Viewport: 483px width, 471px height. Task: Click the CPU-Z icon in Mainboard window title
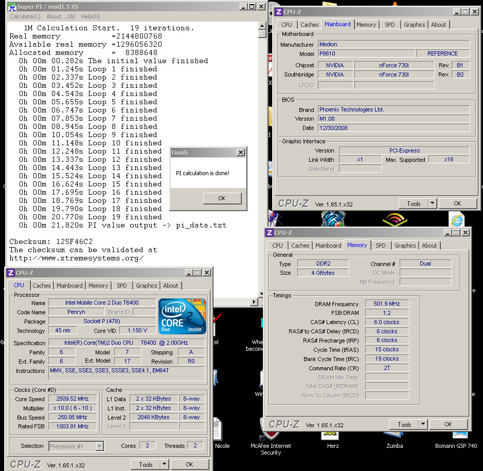[278, 12]
